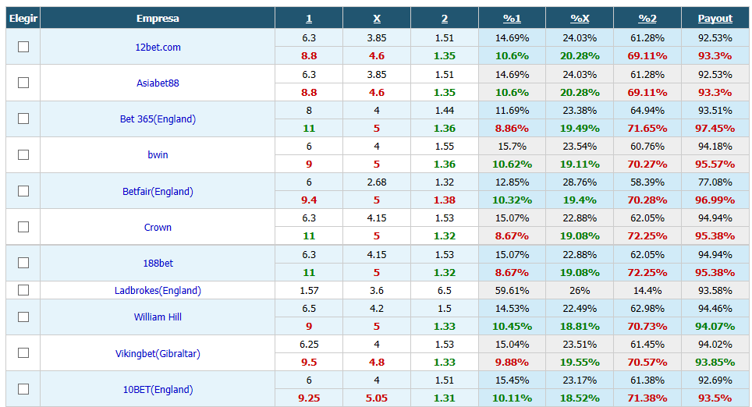Click Ladbrokes payout value 93.58%
This screenshot has width=752, height=407.
coord(715,291)
